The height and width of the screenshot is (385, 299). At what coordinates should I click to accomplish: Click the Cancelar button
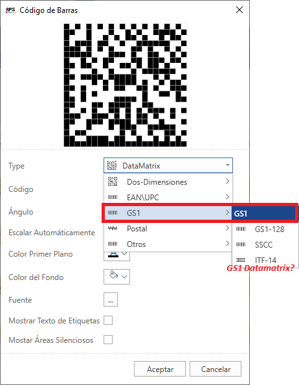click(216, 369)
